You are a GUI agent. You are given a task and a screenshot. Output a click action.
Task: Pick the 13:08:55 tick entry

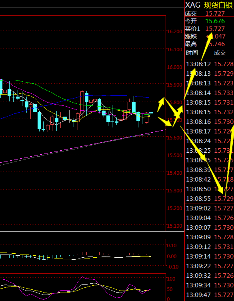210,199
